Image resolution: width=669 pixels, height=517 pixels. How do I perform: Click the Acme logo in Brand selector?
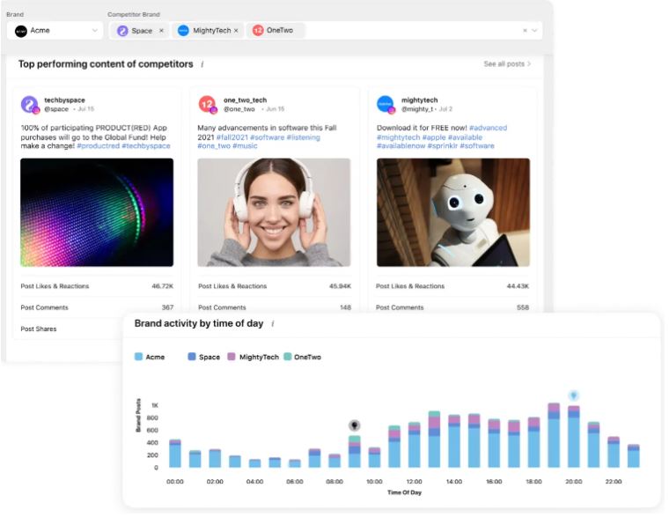pyautogui.click(x=21, y=31)
